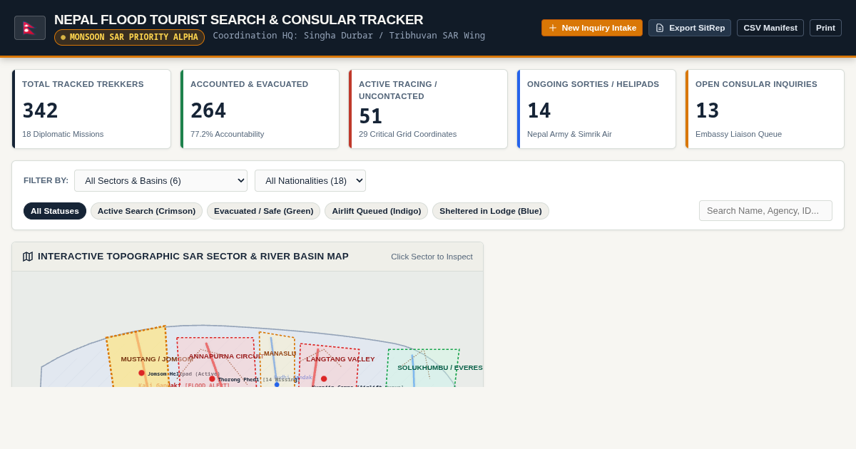
Task: Focus the Search Name, Agency, ID field
Action: (x=765, y=210)
